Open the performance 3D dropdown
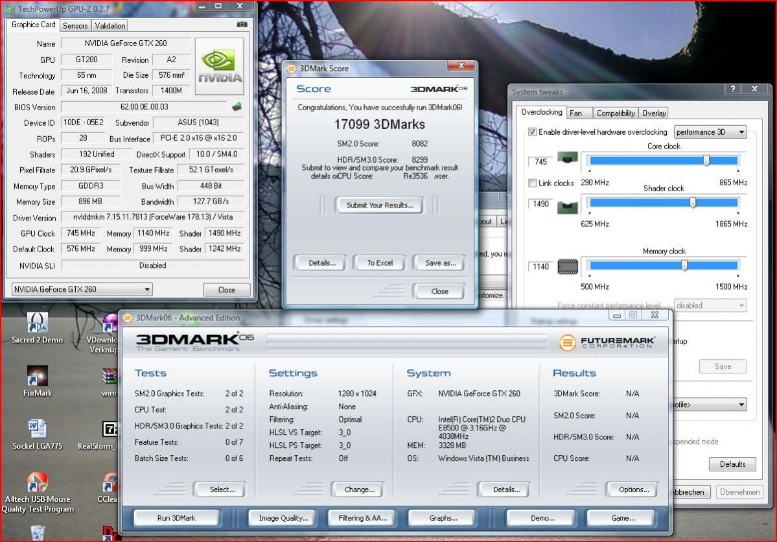This screenshot has width=777, height=542. (710, 132)
